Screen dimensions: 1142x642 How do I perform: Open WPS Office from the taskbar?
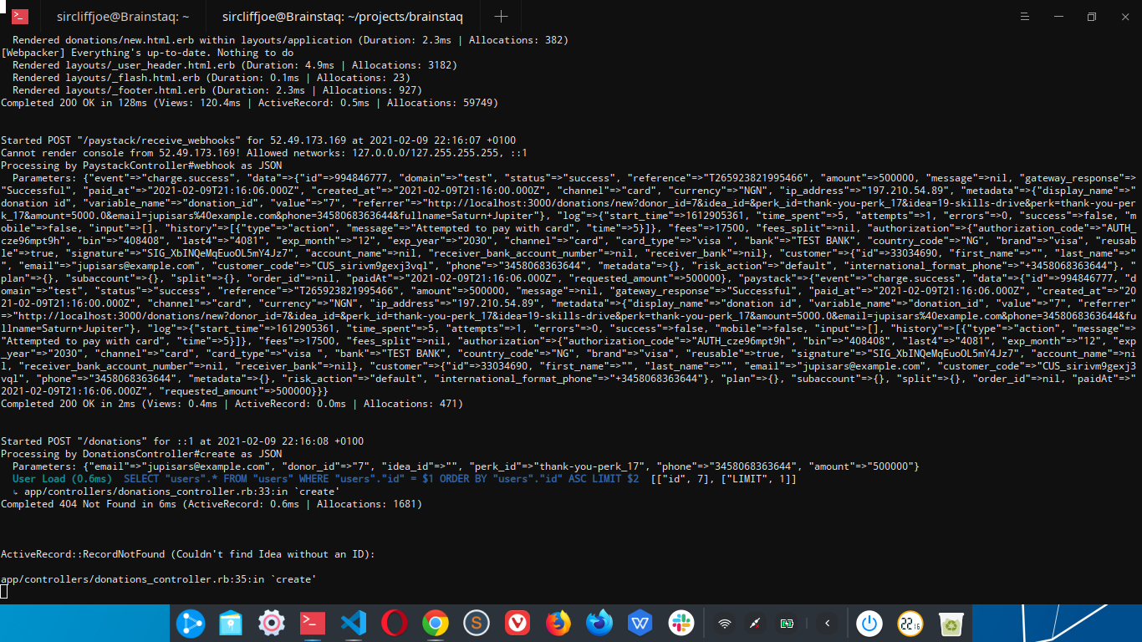(640, 623)
